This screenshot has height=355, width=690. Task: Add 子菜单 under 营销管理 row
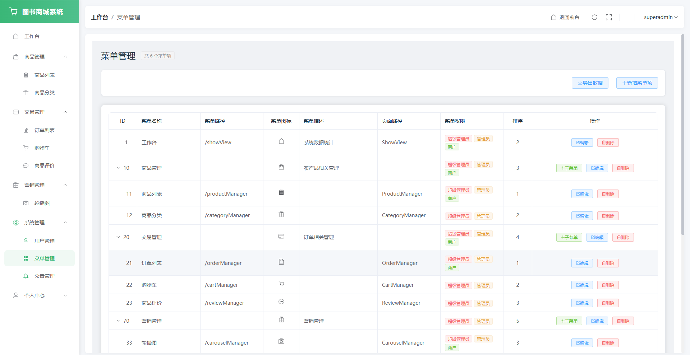click(569, 321)
